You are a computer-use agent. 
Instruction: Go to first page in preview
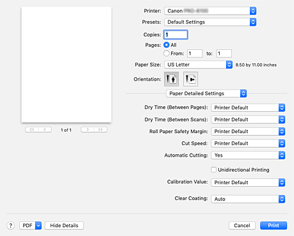(x=32, y=130)
